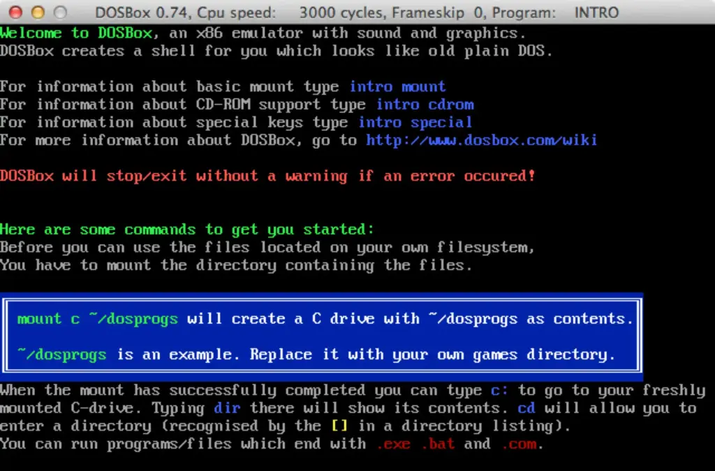Click the green 'Here are some commands' heading
The height and width of the screenshot is (471, 715).
coord(187,230)
